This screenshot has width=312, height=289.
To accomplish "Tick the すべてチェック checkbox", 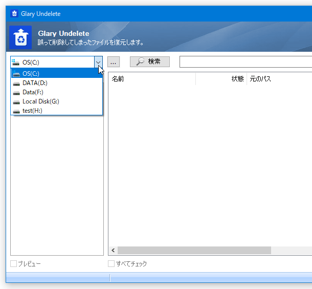I will point(111,264).
